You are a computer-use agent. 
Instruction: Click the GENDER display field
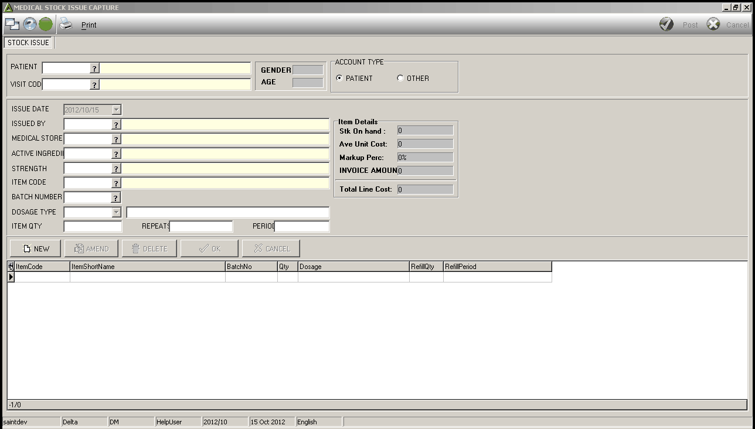point(308,70)
